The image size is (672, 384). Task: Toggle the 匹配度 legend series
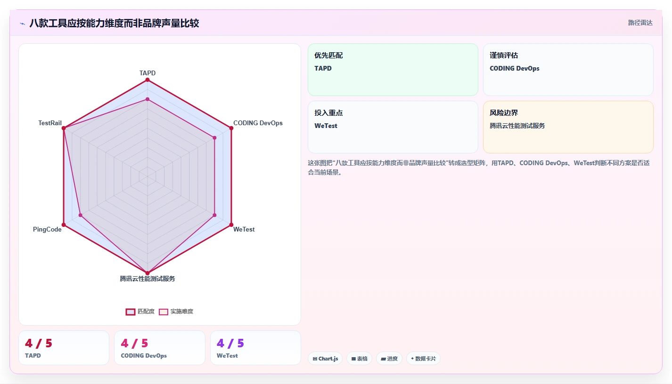[140, 312]
